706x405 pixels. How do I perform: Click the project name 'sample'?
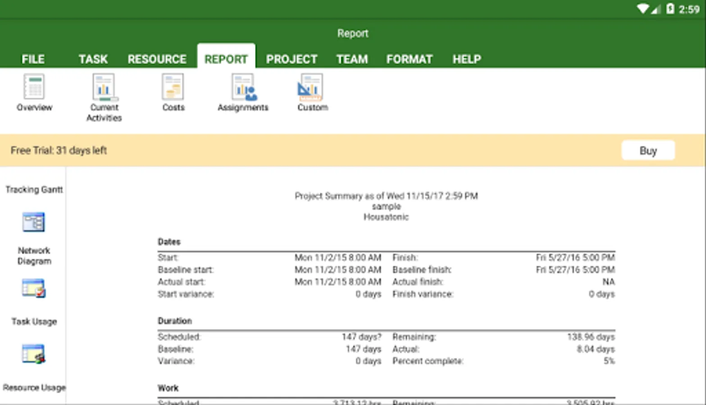386,207
